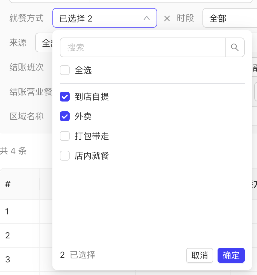Screen dimensions: 257x275
Task: Check the 打包带走 option
Action: pos(65,136)
